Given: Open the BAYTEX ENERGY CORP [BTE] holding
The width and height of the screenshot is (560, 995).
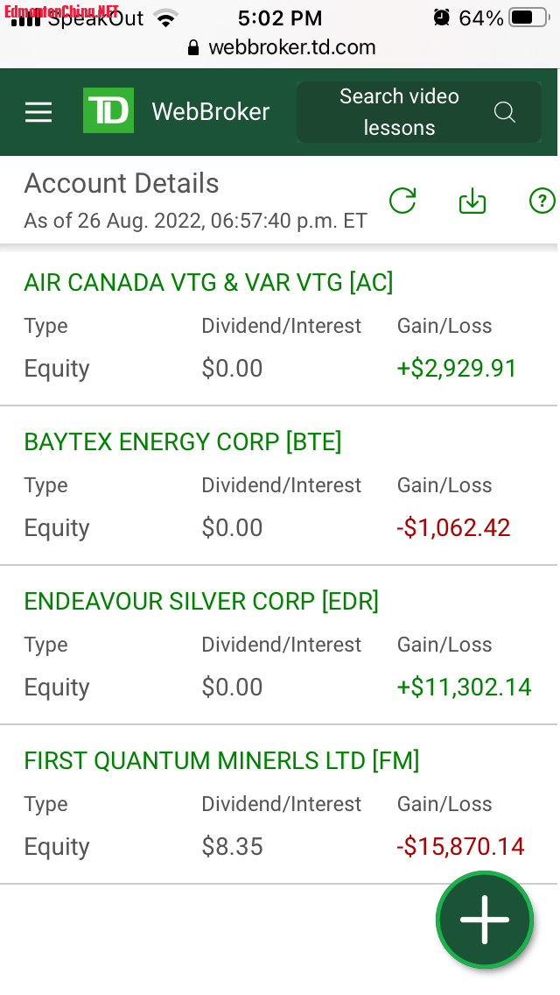Looking at the screenshot, I should [183, 441].
